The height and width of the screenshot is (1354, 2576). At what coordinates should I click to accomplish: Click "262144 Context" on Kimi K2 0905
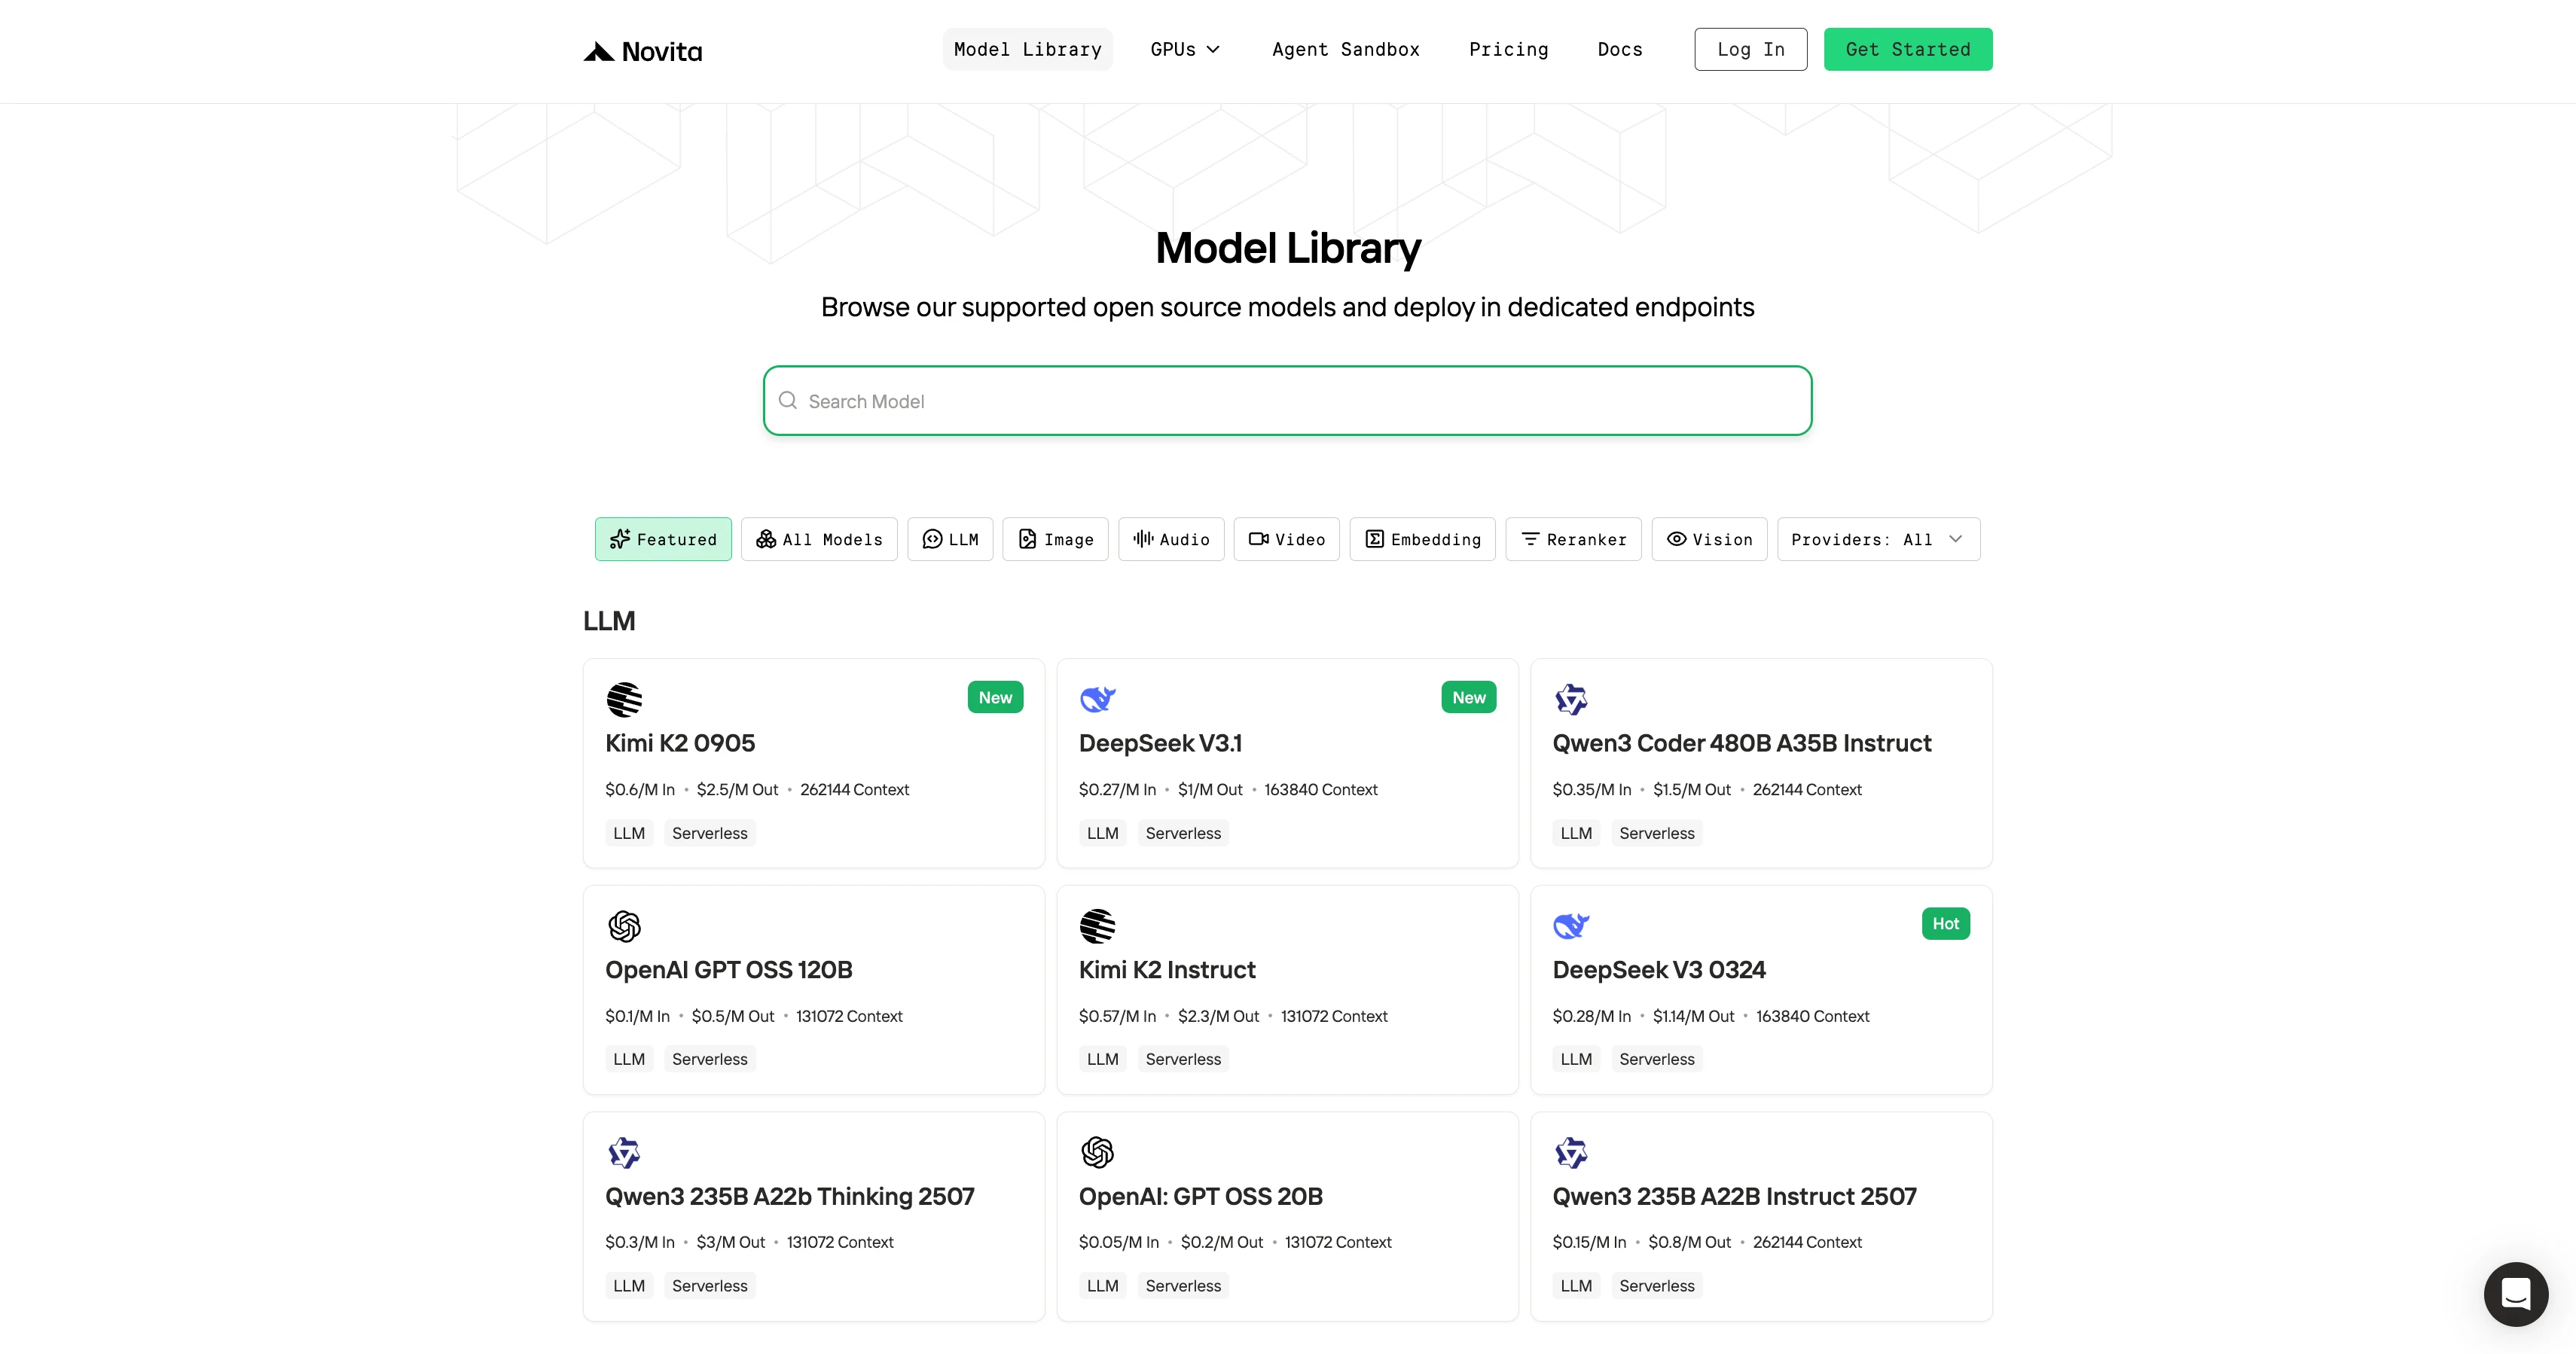click(x=855, y=789)
